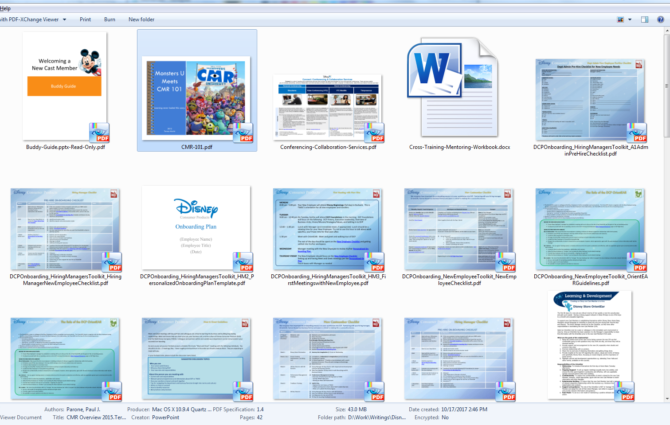Click the A1AdminPreHireChecklist.pdf file name
The image size is (670, 425).
click(x=591, y=150)
